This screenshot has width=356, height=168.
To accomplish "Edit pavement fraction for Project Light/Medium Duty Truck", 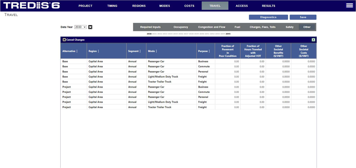I will click(228, 102).
